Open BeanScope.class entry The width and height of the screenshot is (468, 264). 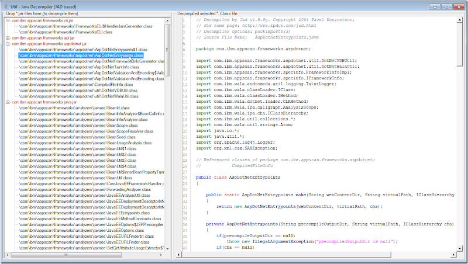[x=78, y=126]
